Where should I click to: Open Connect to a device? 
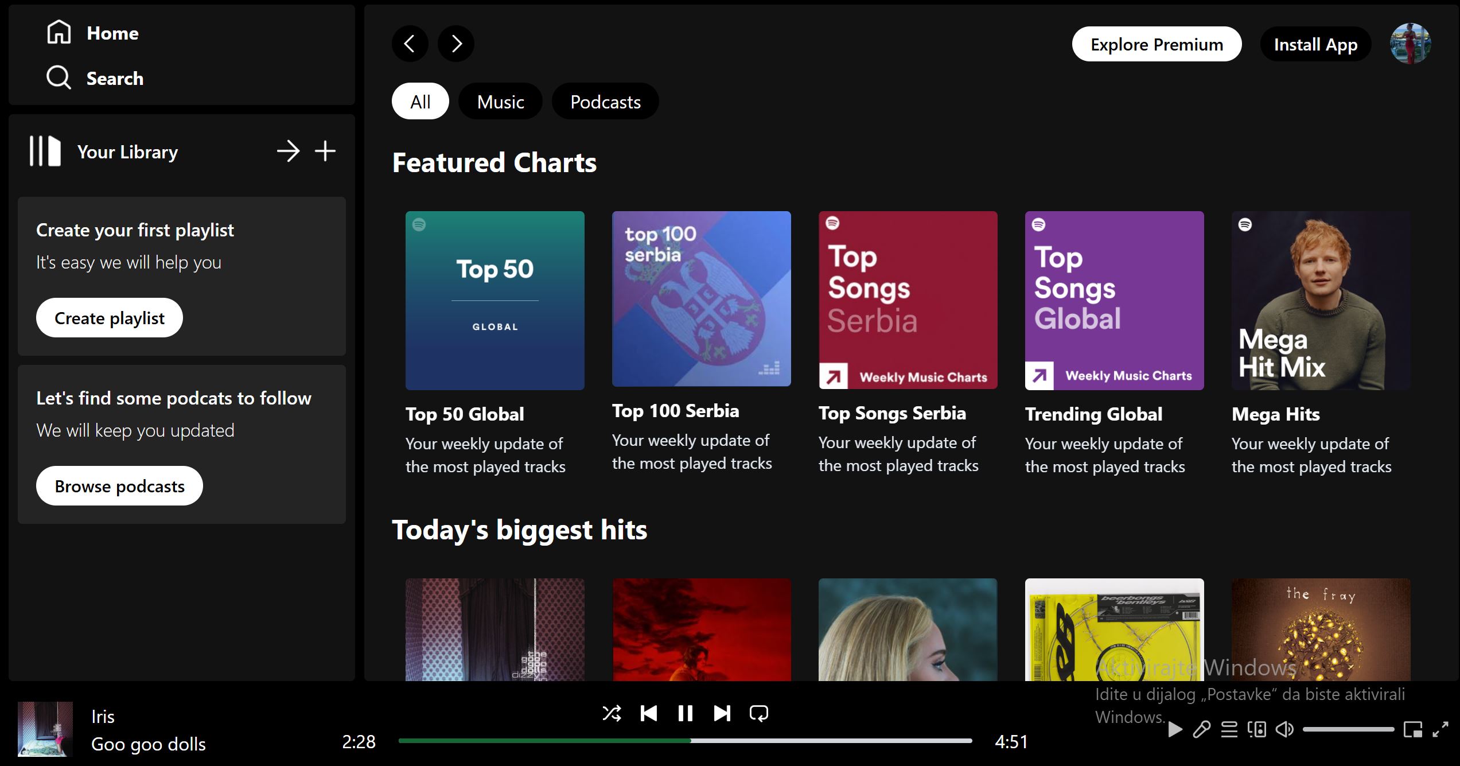[x=1255, y=729]
